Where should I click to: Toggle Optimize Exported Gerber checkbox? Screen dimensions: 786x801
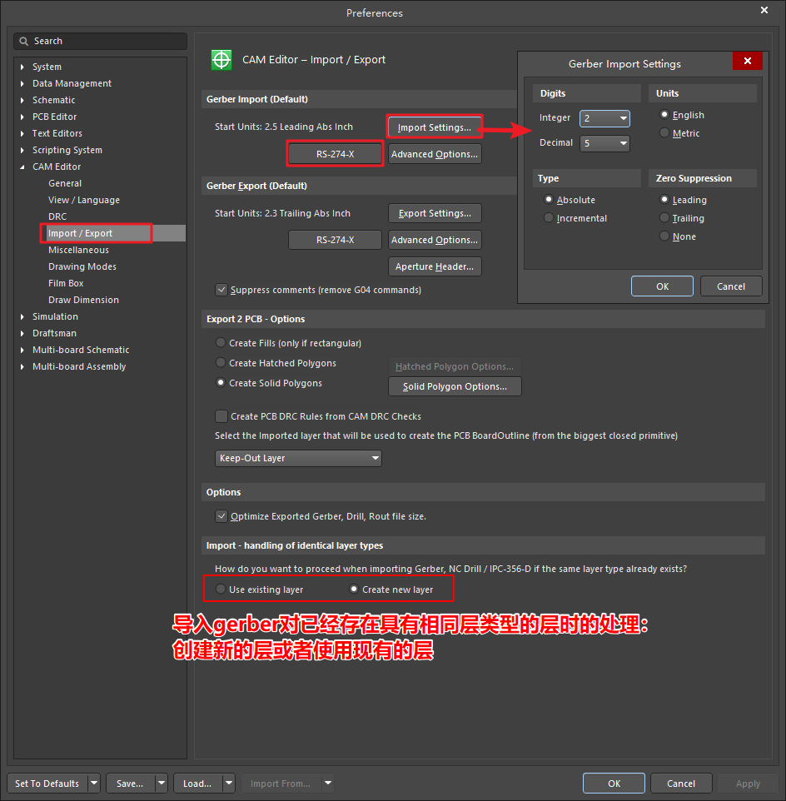pyautogui.click(x=221, y=516)
